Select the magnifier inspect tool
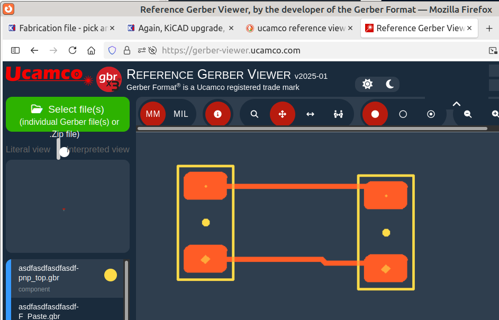The image size is (499, 320). pyautogui.click(x=255, y=114)
